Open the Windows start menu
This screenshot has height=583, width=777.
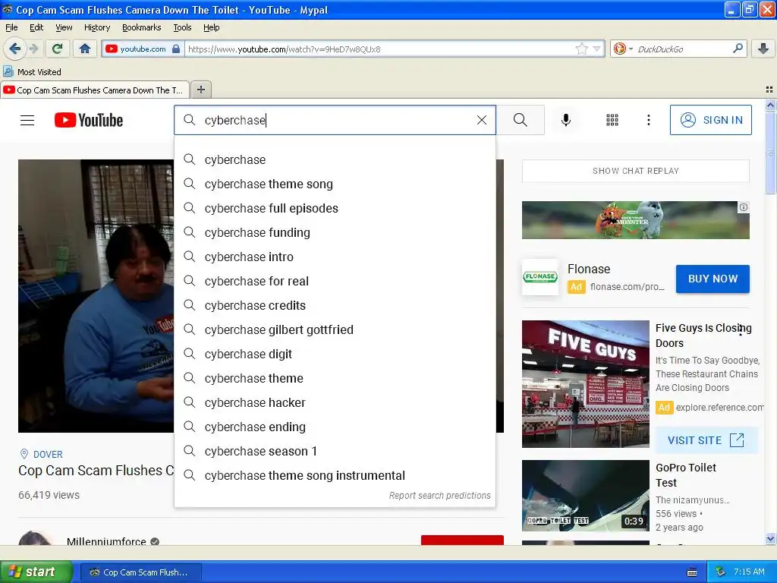(x=36, y=572)
